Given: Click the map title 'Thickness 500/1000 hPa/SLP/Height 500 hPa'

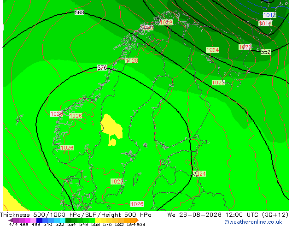Looking at the screenshot, I should point(76,215).
